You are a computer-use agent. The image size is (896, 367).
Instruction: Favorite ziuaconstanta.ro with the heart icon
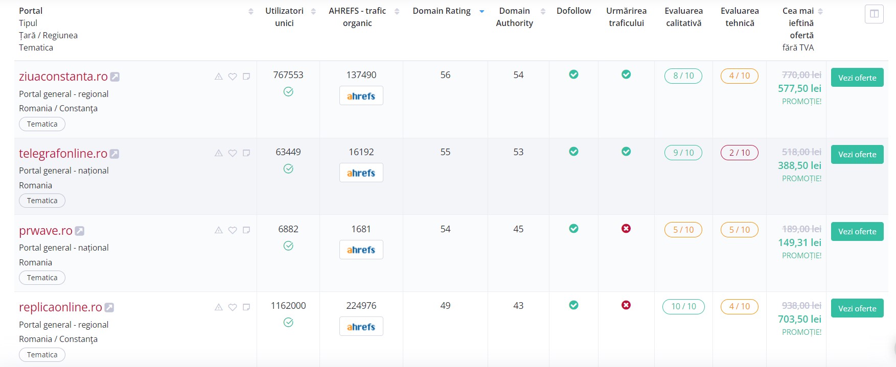point(233,77)
